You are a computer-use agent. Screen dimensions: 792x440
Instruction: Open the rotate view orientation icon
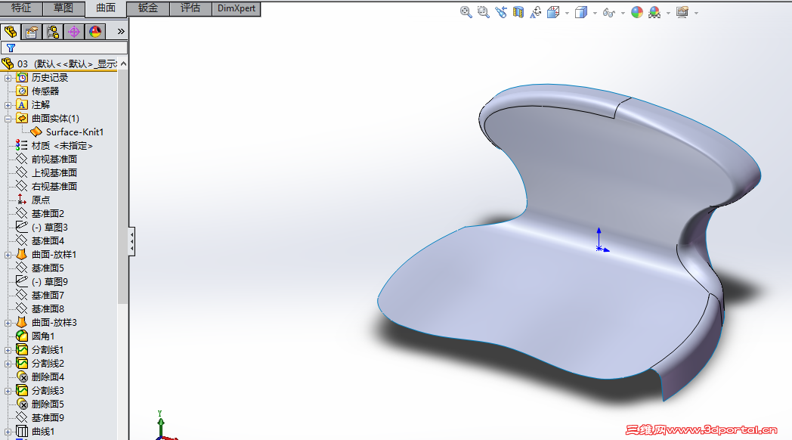535,12
